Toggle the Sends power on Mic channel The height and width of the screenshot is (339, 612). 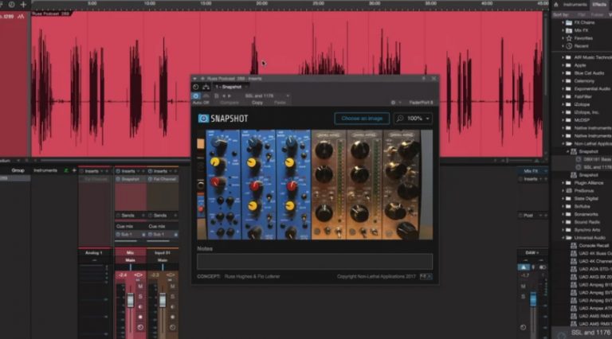point(118,216)
